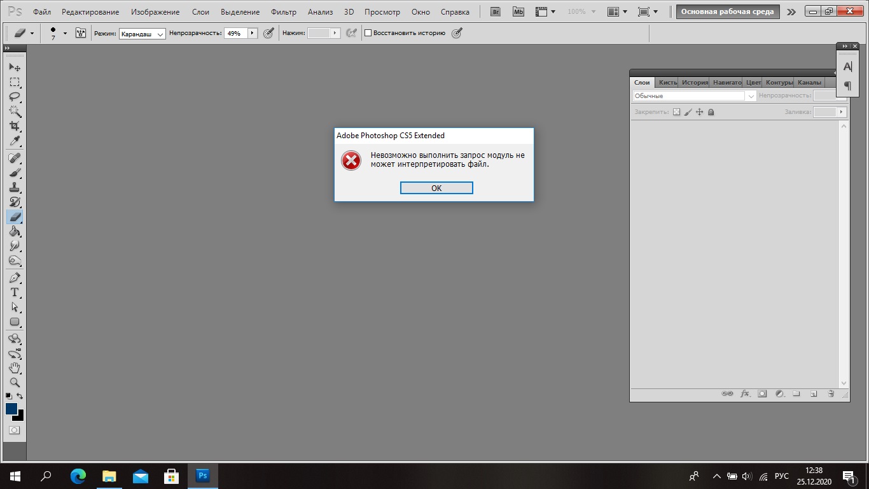Select the 3D Object Rotate tool
869x489 pixels.
[15, 339]
